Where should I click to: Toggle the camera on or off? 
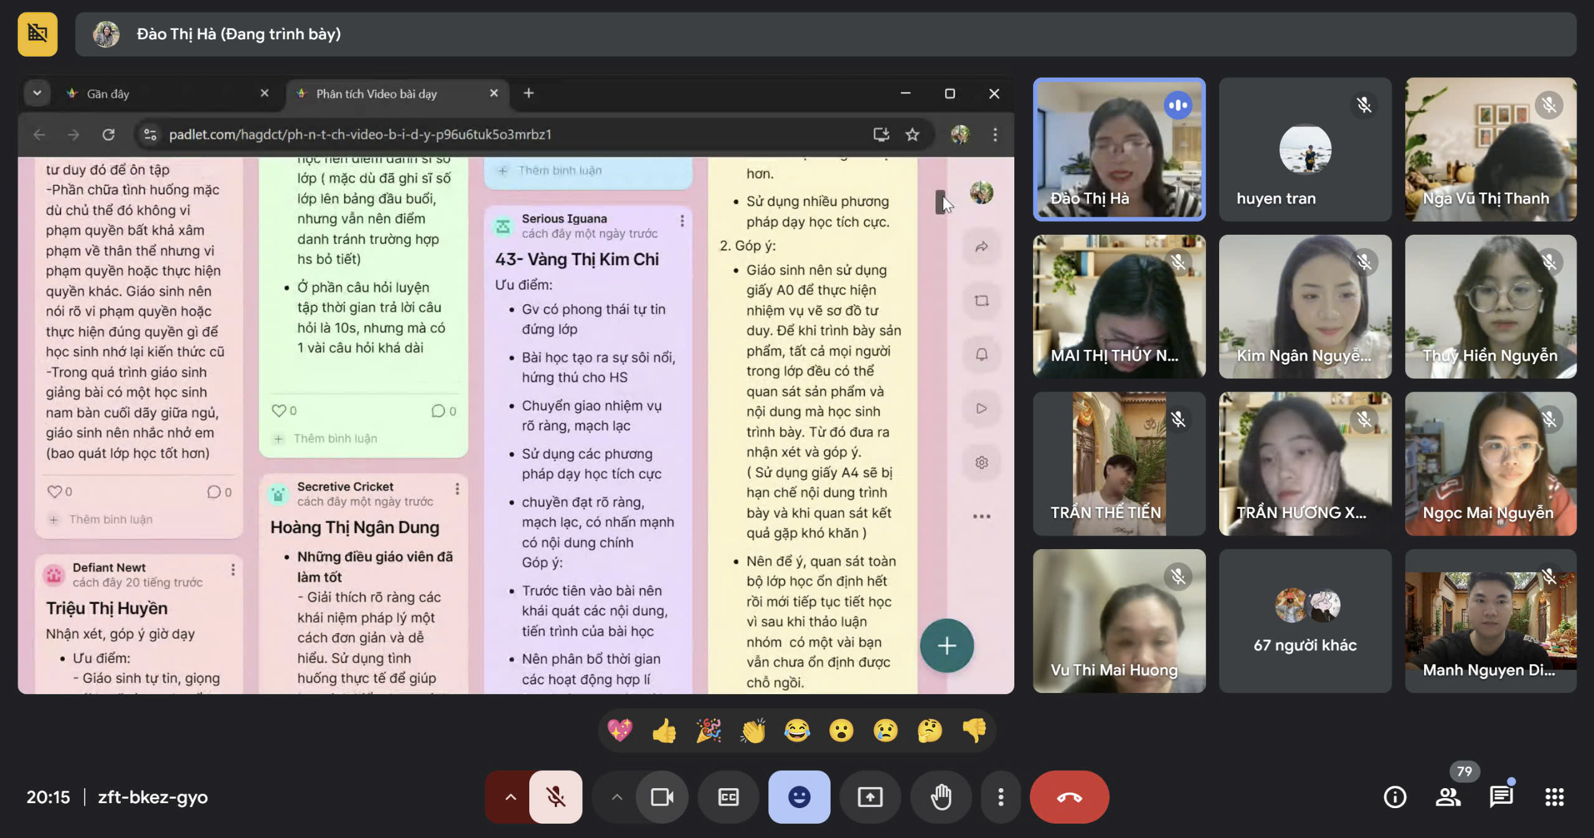point(661,797)
